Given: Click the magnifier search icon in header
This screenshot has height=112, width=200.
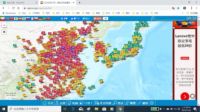Looking at the screenshot, I should click(152, 19).
